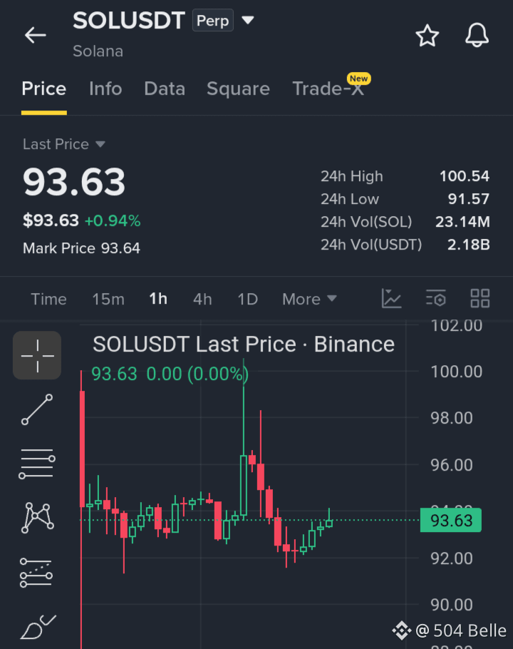Open price alert bell icon
This screenshot has height=649, width=513.
click(x=477, y=35)
